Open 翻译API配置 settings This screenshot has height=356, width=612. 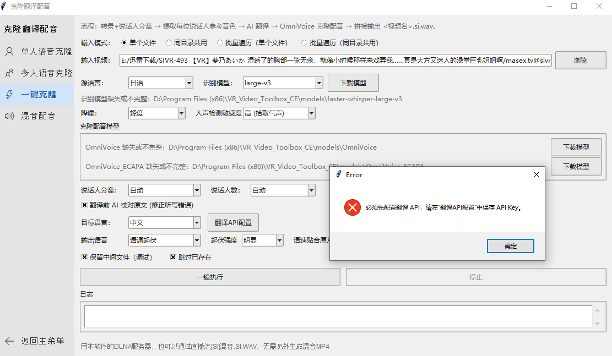point(233,223)
